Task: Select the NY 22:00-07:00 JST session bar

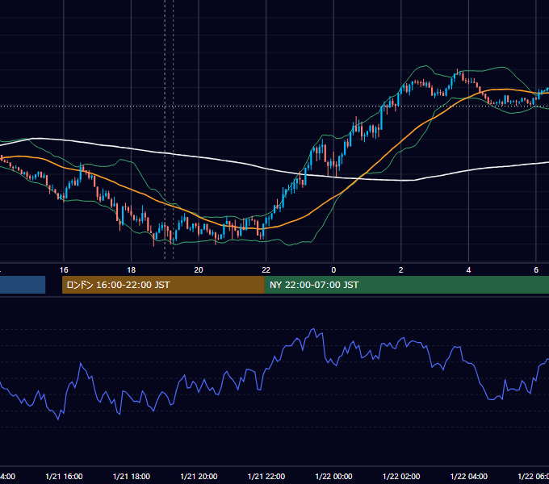Action: [406, 285]
